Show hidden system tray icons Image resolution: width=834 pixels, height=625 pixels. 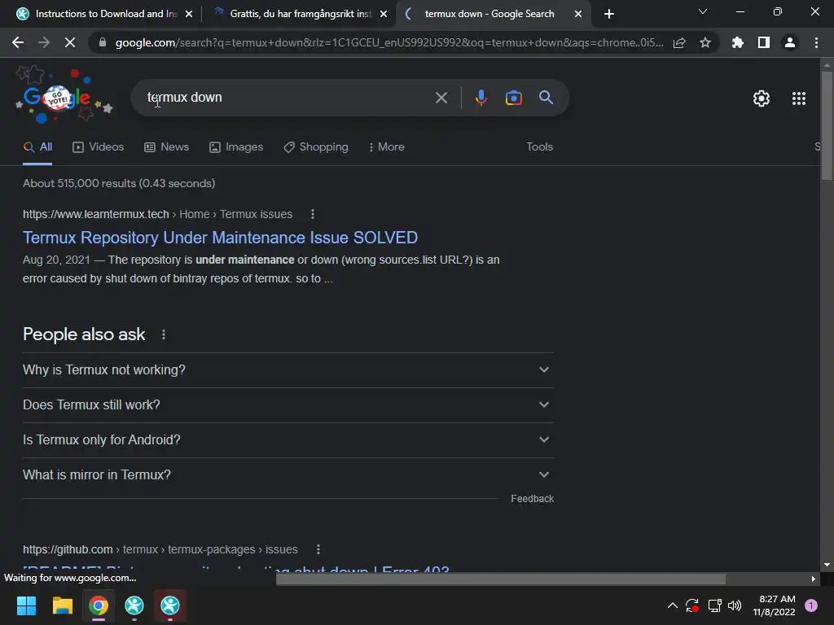pos(672,605)
